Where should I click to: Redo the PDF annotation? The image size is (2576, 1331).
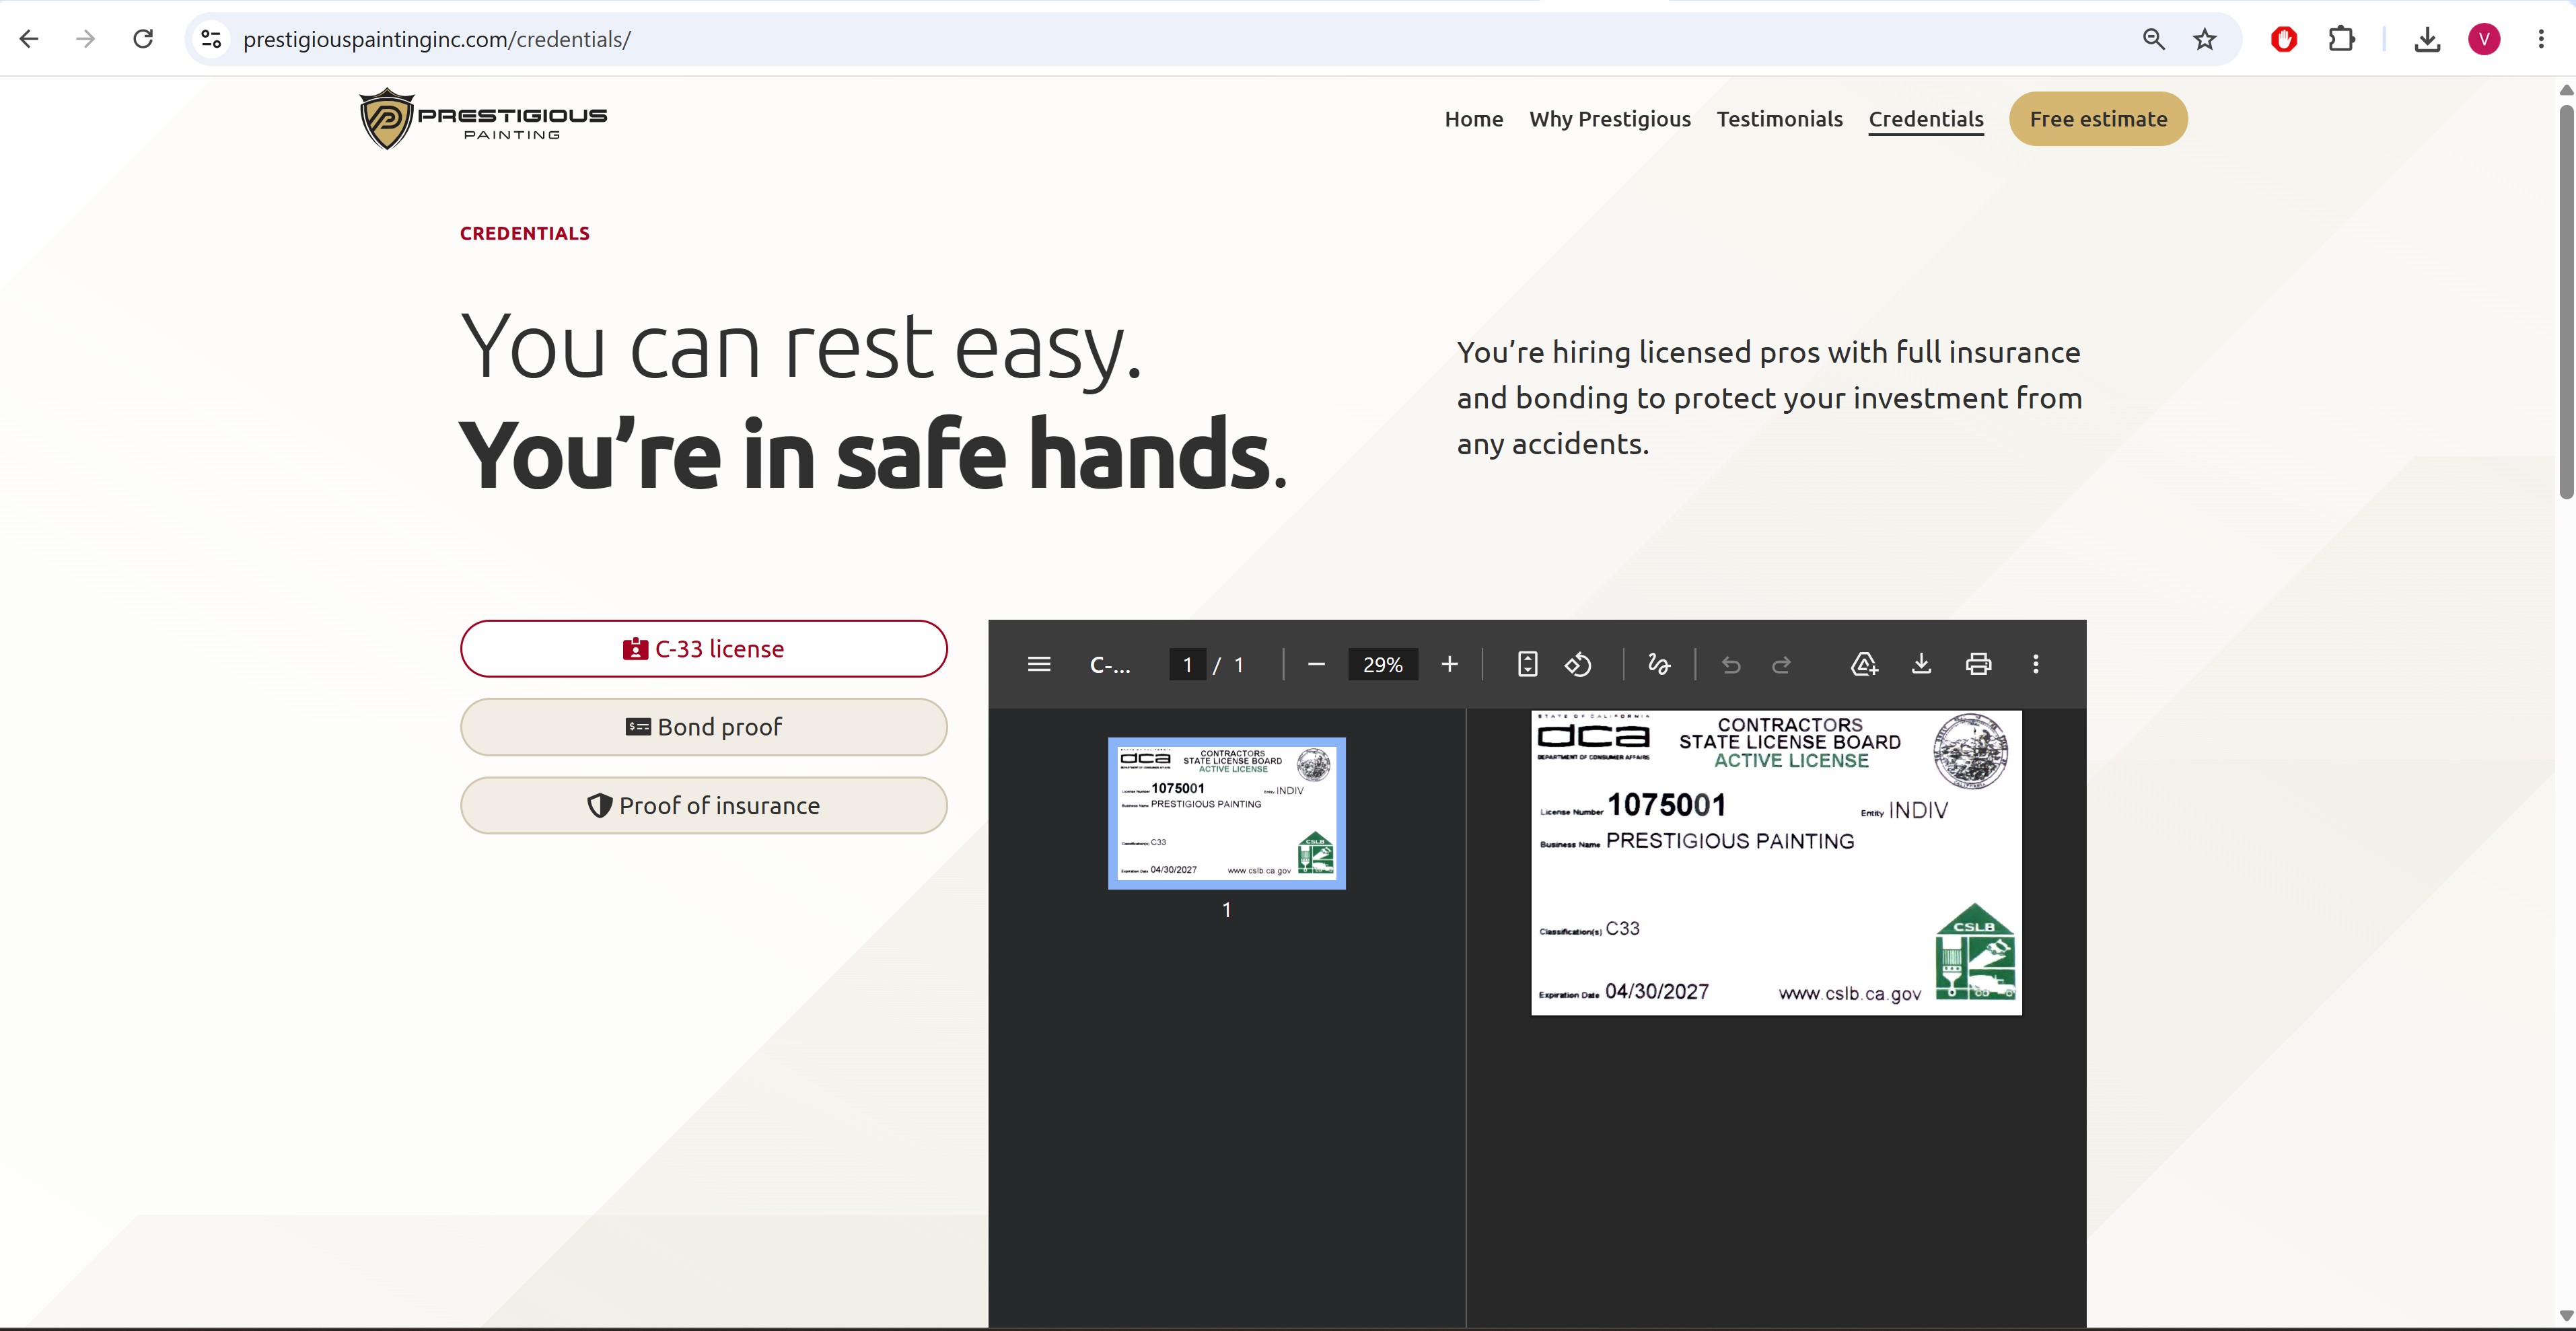(x=1781, y=665)
